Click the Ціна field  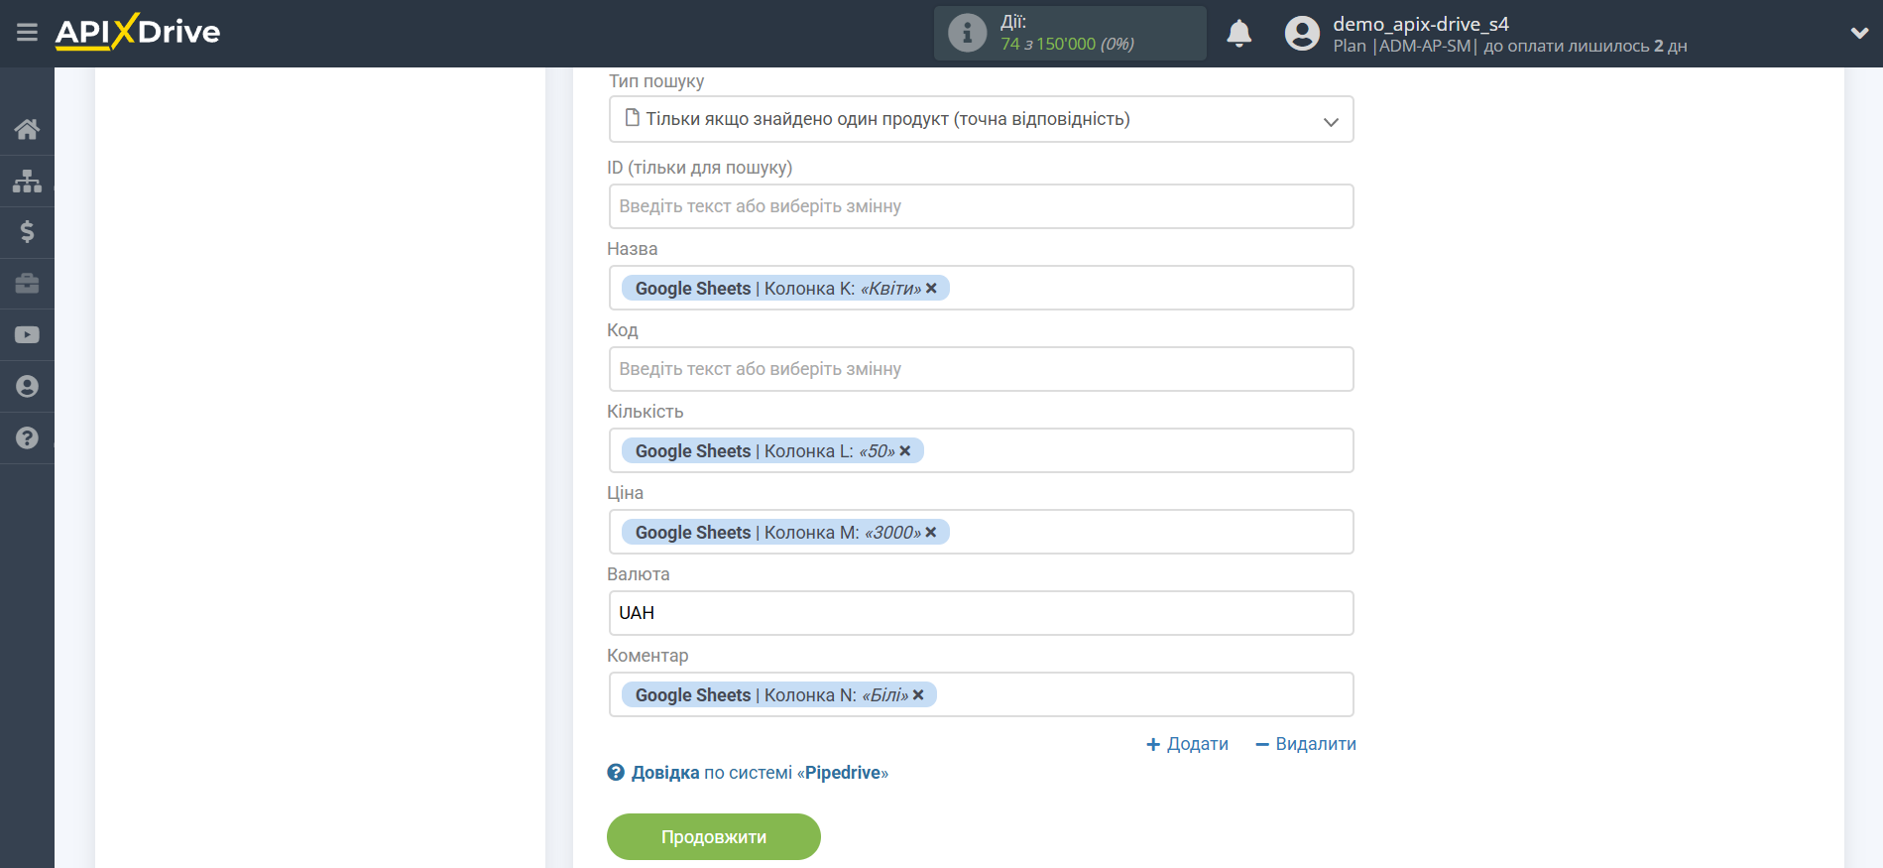click(x=981, y=532)
